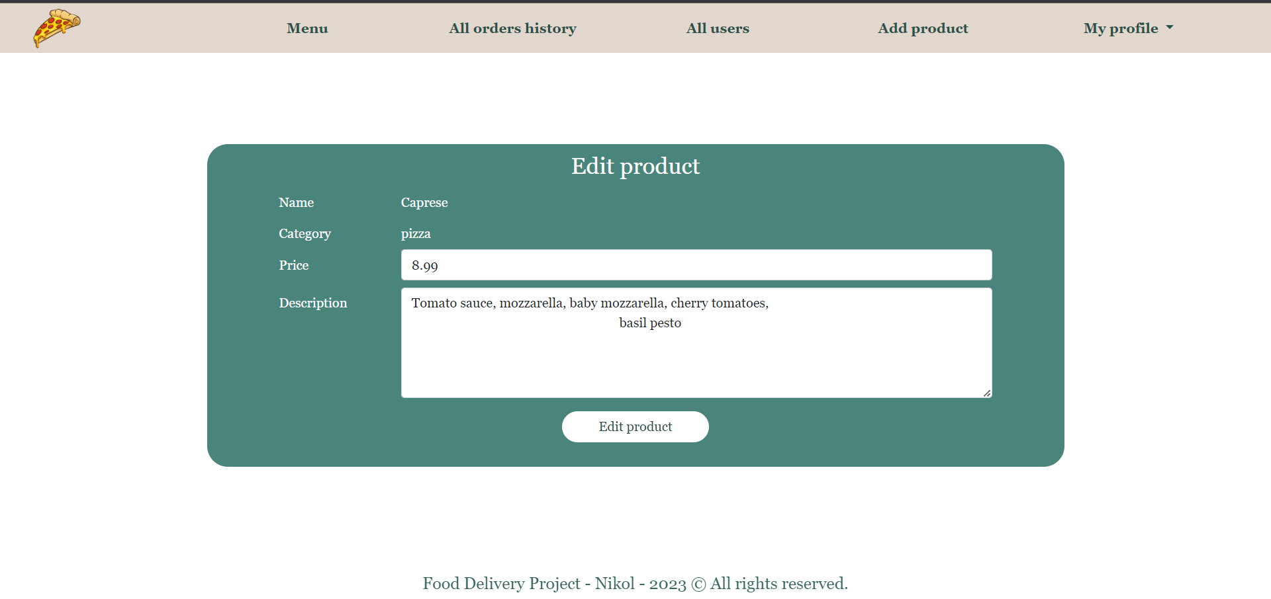Image resolution: width=1271 pixels, height=599 pixels.
Task: Go to All orders history
Action: point(512,28)
